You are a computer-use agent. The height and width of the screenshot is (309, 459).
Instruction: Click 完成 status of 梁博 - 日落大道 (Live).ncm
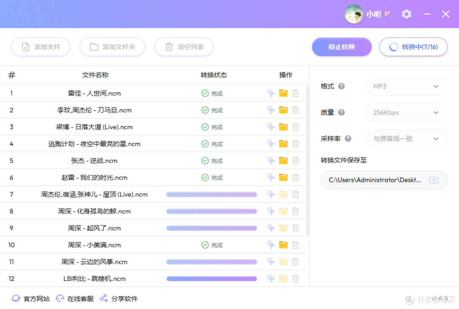pyautogui.click(x=212, y=127)
